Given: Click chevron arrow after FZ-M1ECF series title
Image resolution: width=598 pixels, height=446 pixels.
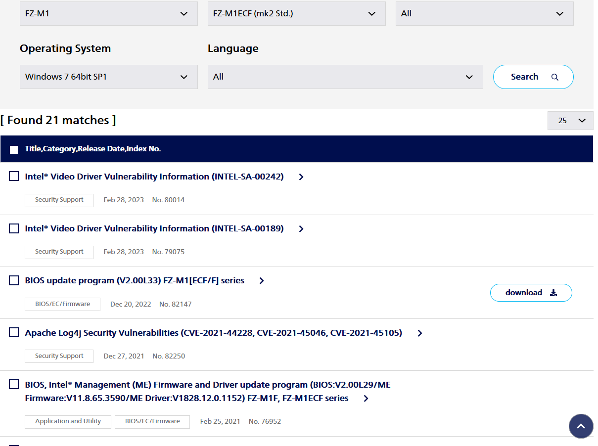Looking at the screenshot, I should tap(366, 399).
